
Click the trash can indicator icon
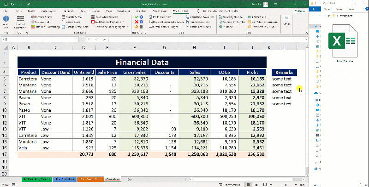[x=142, y=27]
